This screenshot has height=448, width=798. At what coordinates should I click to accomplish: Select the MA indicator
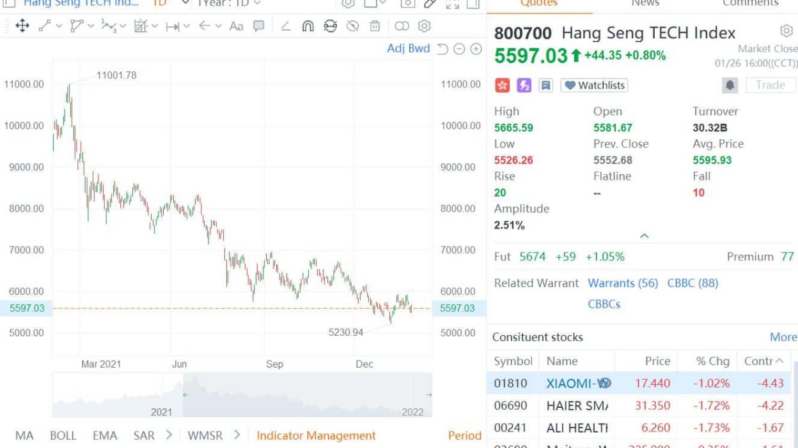point(24,436)
